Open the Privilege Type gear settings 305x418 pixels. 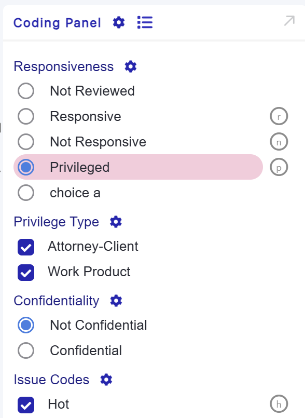tap(116, 222)
